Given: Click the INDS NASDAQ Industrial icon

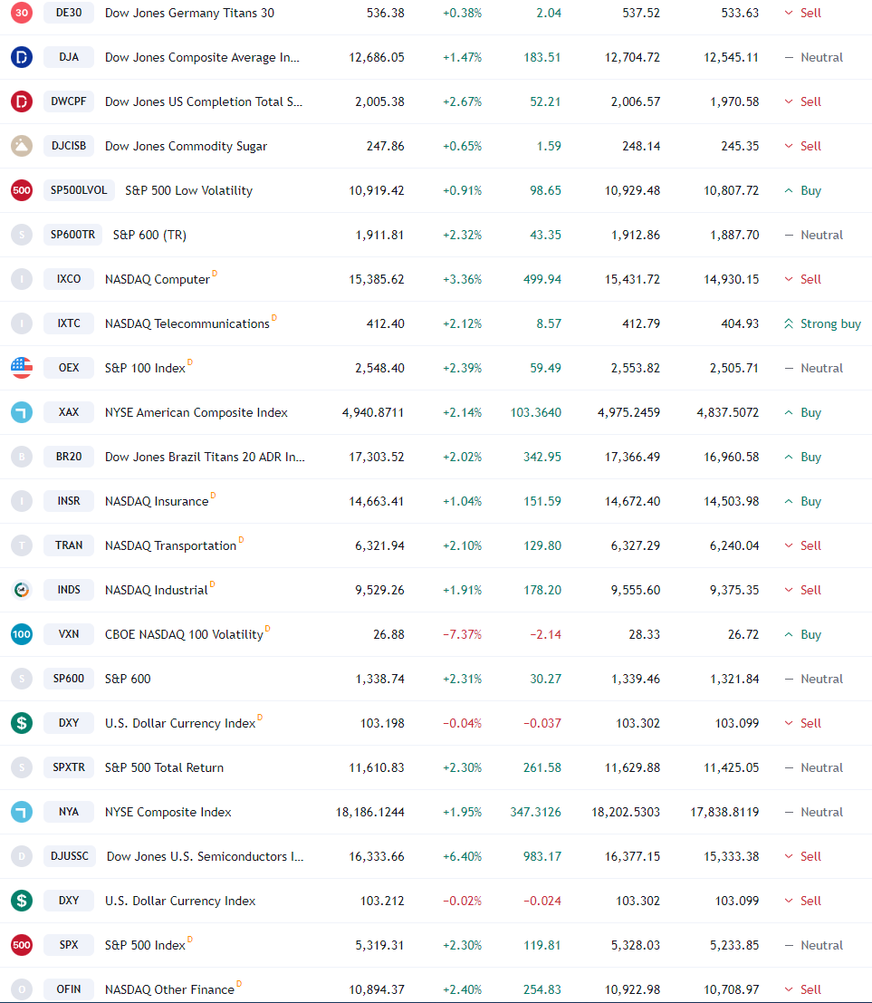Looking at the screenshot, I should 22,590.
